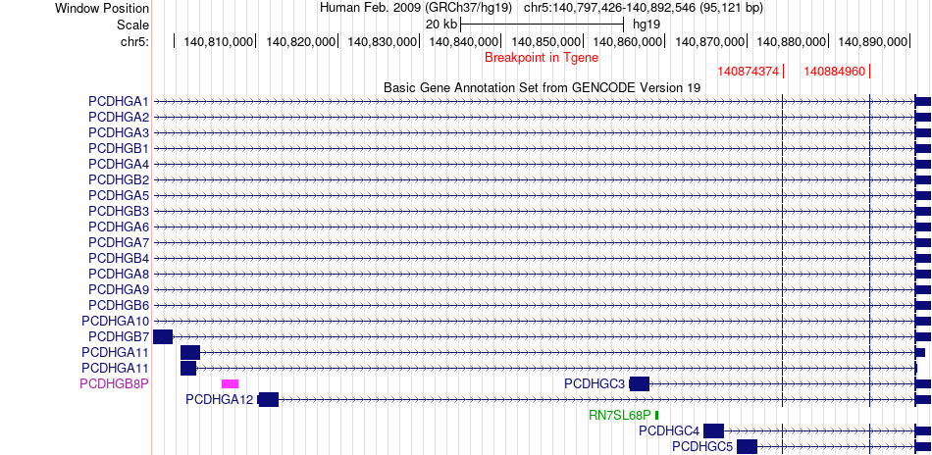
Task: Click the 140874374 breakpoint label
Action: (x=748, y=72)
